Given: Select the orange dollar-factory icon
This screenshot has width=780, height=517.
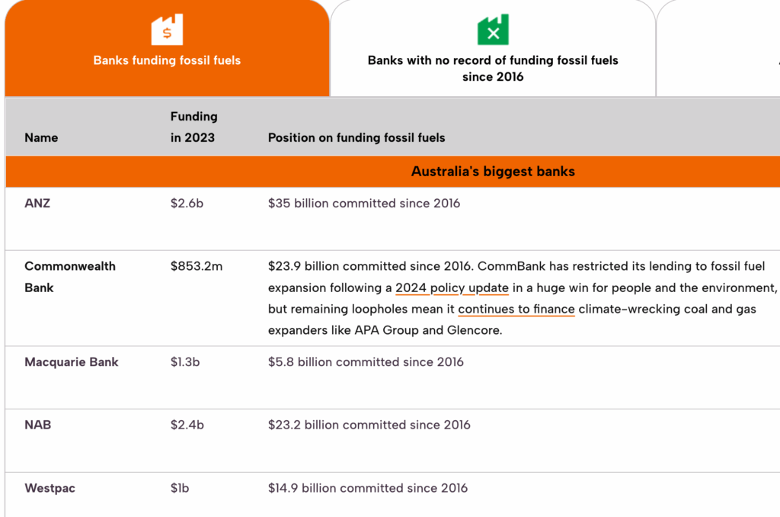Looking at the screenshot, I should click(166, 29).
